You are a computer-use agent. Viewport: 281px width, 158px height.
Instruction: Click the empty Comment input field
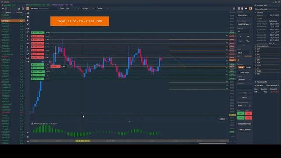point(245,87)
